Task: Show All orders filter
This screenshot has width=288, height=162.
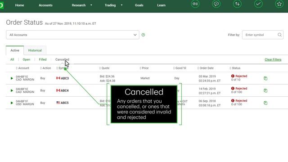Action: pos(12,59)
